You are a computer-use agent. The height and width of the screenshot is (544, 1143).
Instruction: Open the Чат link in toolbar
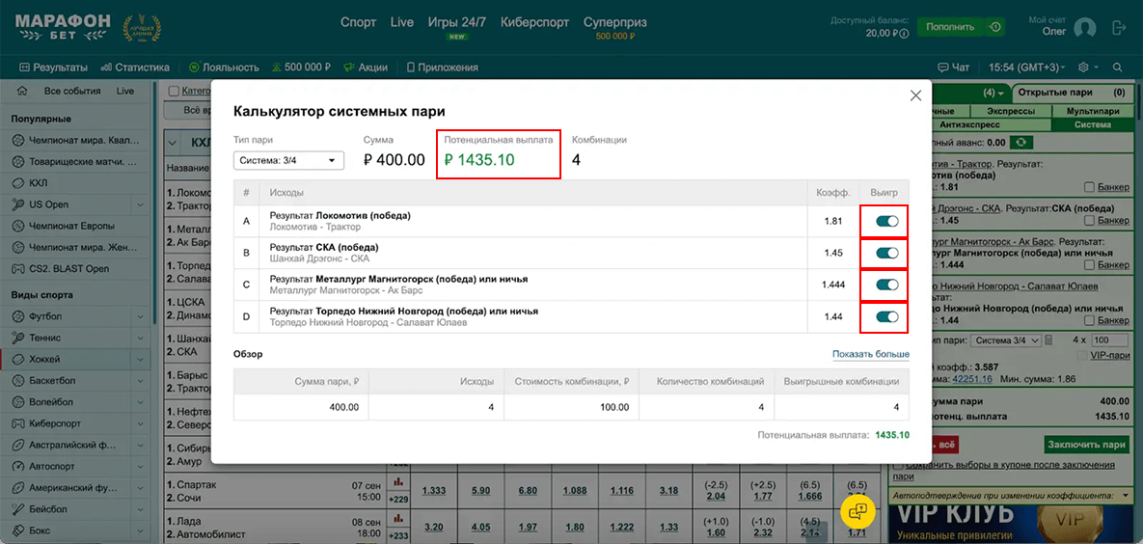954,68
